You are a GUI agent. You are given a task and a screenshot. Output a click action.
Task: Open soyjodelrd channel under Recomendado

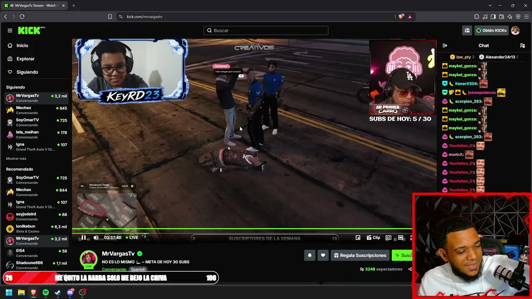point(37,217)
